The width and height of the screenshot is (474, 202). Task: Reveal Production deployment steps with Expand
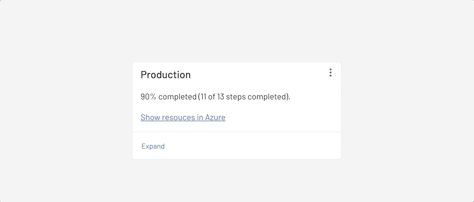153,146
